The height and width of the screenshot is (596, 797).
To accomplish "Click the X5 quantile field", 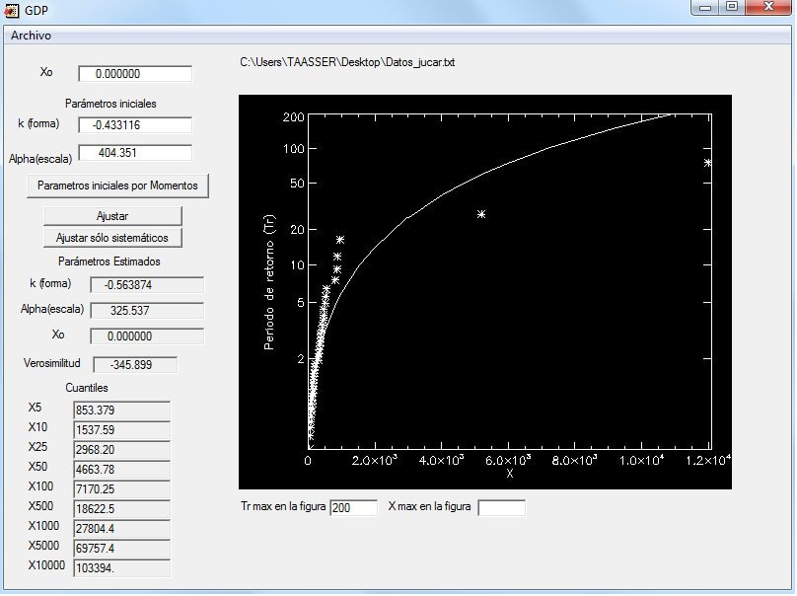I will tap(121, 410).
